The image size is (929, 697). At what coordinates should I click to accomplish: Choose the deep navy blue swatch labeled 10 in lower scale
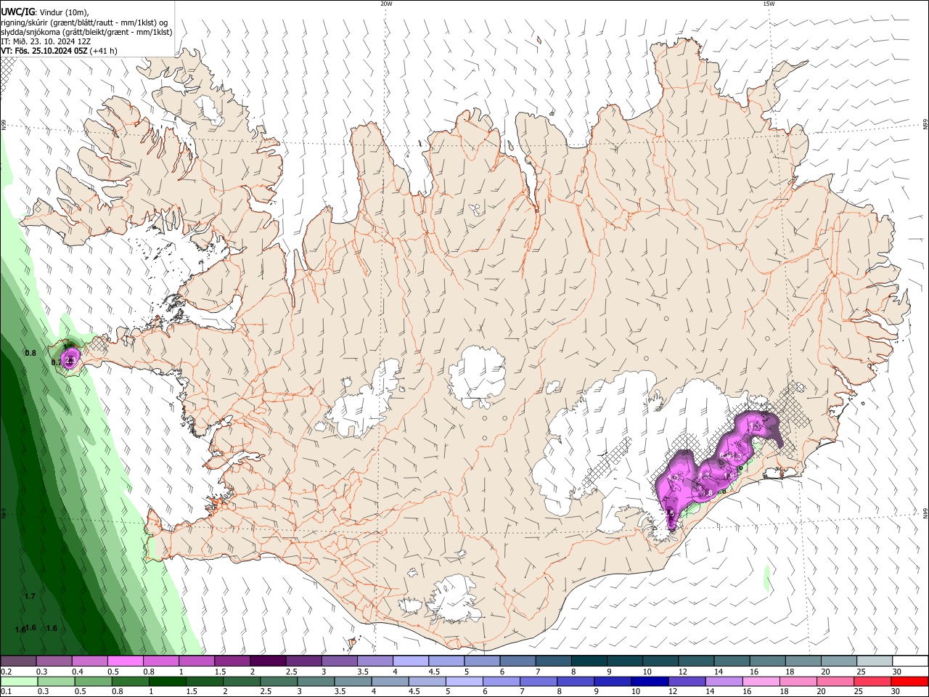650,682
